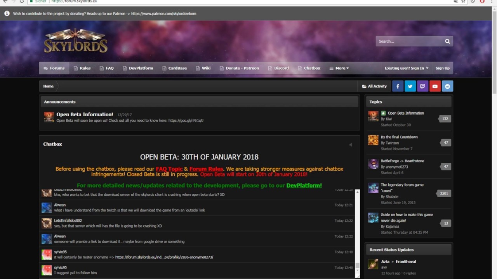Open Donate - Patreon nav item
497x279 pixels.
pyautogui.click(x=239, y=68)
